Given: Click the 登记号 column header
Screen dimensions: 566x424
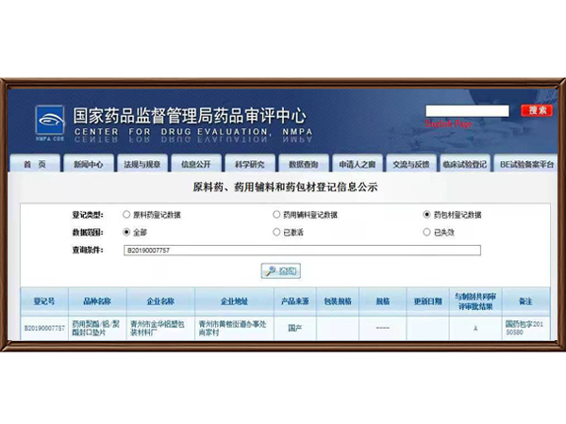Looking at the screenshot, I should [44, 302].
